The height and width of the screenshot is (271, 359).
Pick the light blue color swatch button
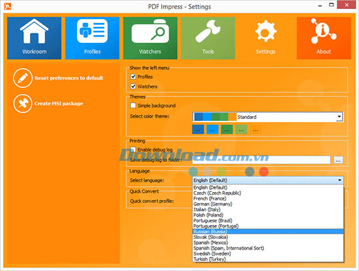click(x=212, y=130)
